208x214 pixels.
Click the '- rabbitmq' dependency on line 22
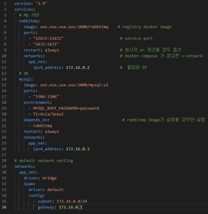coord(40,126)
